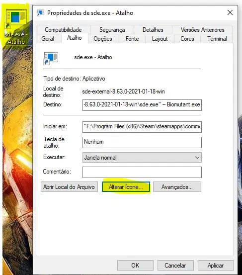Switch to the Geral tab
Image resolution: width=242 pixels, height=275 pixels.
click(48, 39)
